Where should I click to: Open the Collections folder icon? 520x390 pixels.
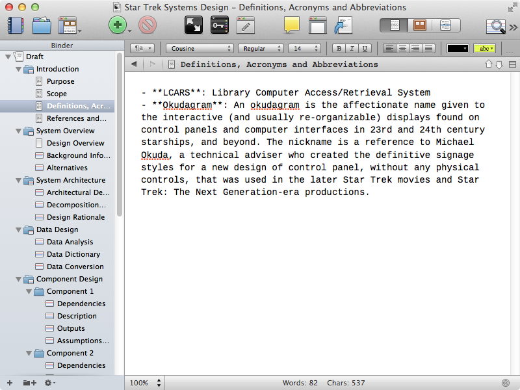coord(42,25)
